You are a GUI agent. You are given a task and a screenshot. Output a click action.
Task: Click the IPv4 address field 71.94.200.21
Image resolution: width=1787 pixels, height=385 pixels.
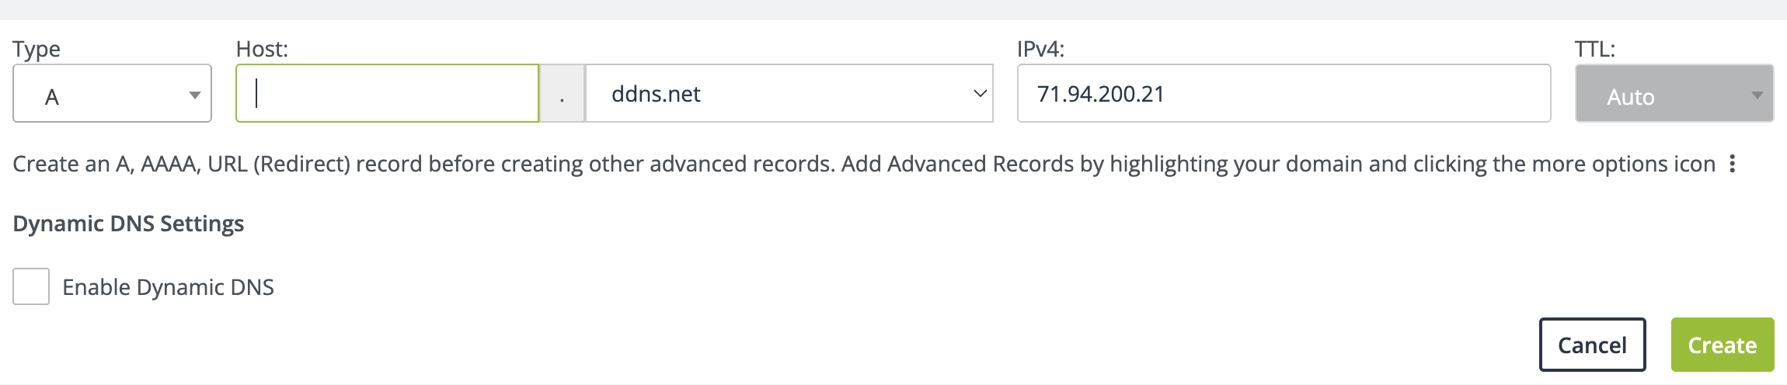point(1284,94)
